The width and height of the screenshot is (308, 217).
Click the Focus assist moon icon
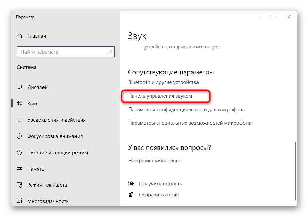[x=20, y=136]
